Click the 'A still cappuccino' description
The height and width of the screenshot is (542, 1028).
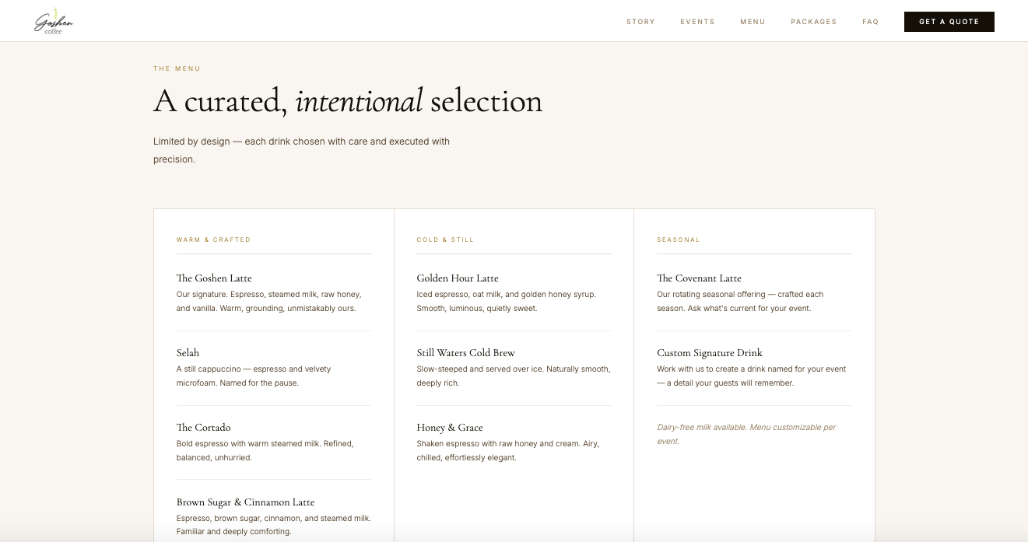(254, 376)
